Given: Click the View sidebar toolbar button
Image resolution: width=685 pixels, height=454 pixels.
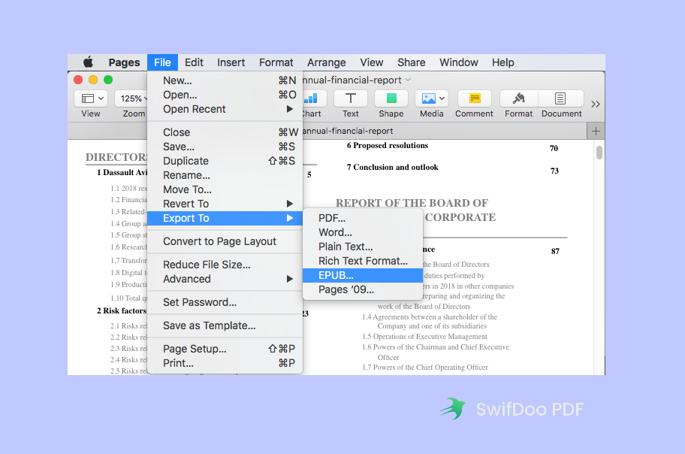Looking at the screenshot, I should tap(90, 99).
